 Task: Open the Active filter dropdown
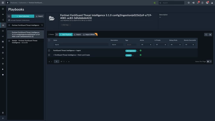click(x=146, y=45)
